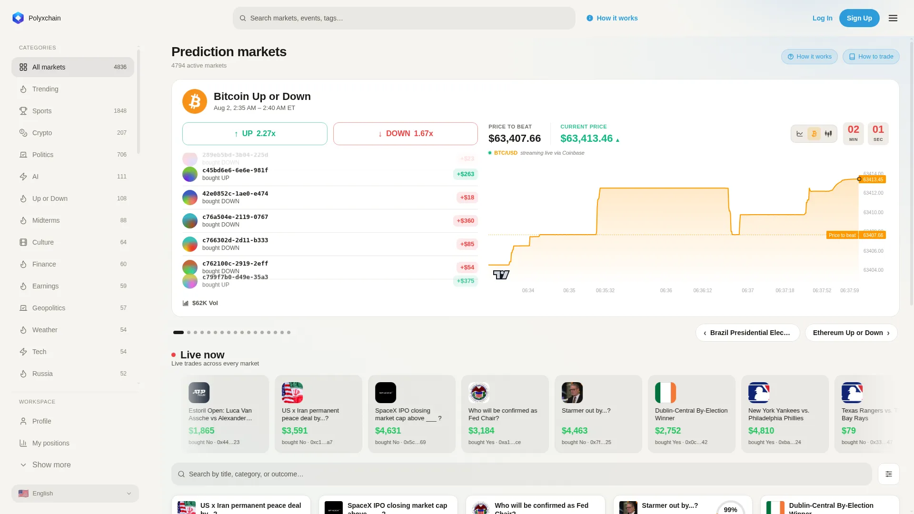
Task: Click the US-Iran flag icon in Live now
Action: click(x=292, y=393)
